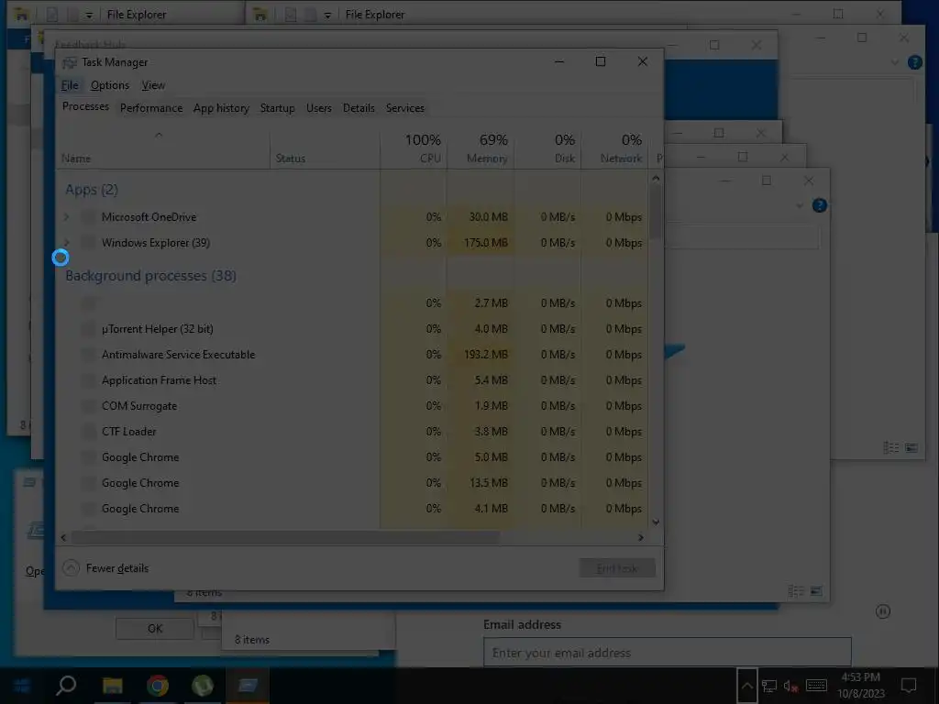Click the horizontal scrollbar right arrow
The width and height of the screenshot is (939, 704).
(641, 537)
